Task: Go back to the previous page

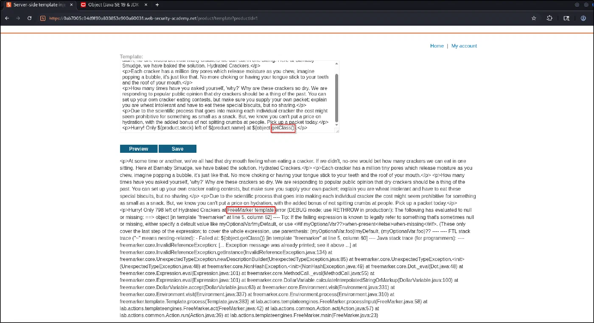Action: [7, 18]
